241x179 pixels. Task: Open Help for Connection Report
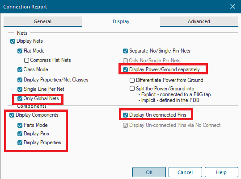click(x=221, y=172)
